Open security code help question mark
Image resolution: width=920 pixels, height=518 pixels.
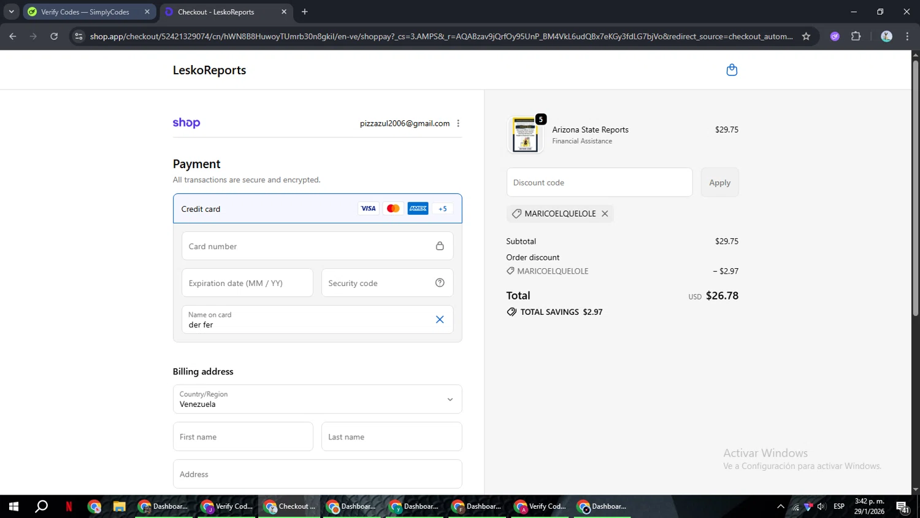[440, 283]
